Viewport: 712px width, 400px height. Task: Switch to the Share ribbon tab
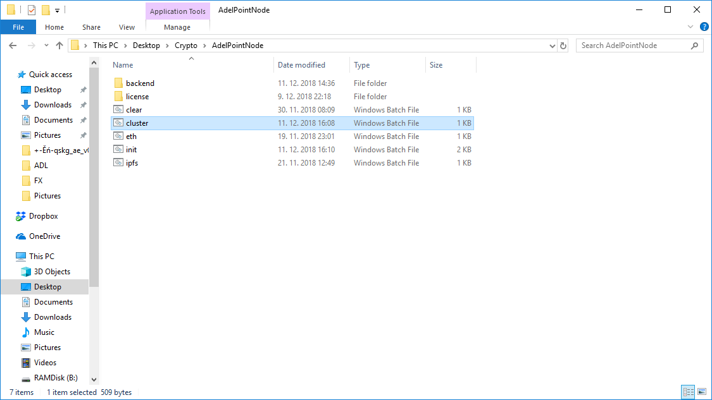91,27
